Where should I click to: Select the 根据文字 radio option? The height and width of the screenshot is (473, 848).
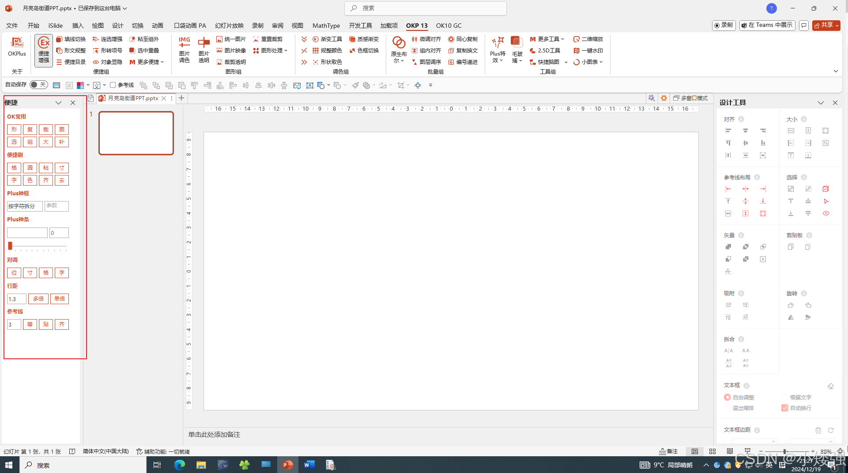784,397
